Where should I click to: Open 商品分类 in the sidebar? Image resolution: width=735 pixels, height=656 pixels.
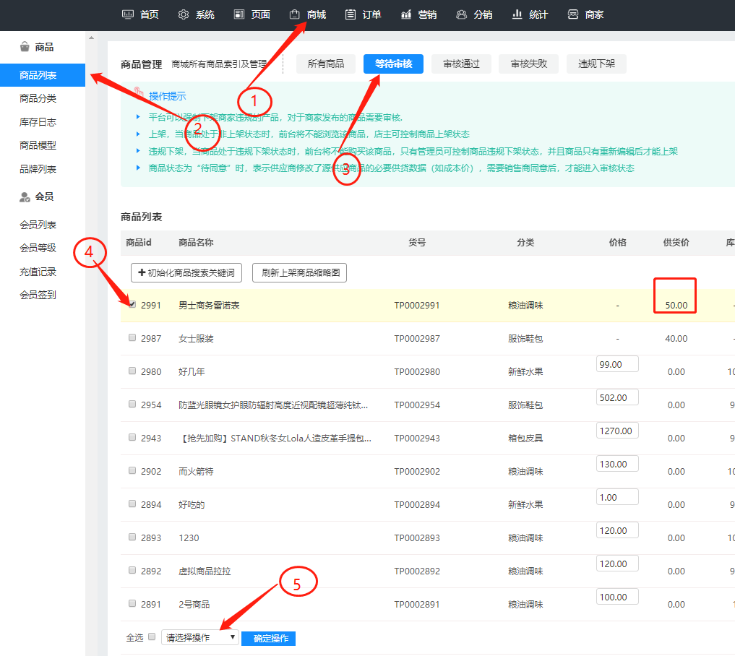point(38,98)
